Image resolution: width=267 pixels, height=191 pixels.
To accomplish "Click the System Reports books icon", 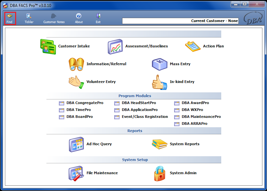I will (160, 144).
